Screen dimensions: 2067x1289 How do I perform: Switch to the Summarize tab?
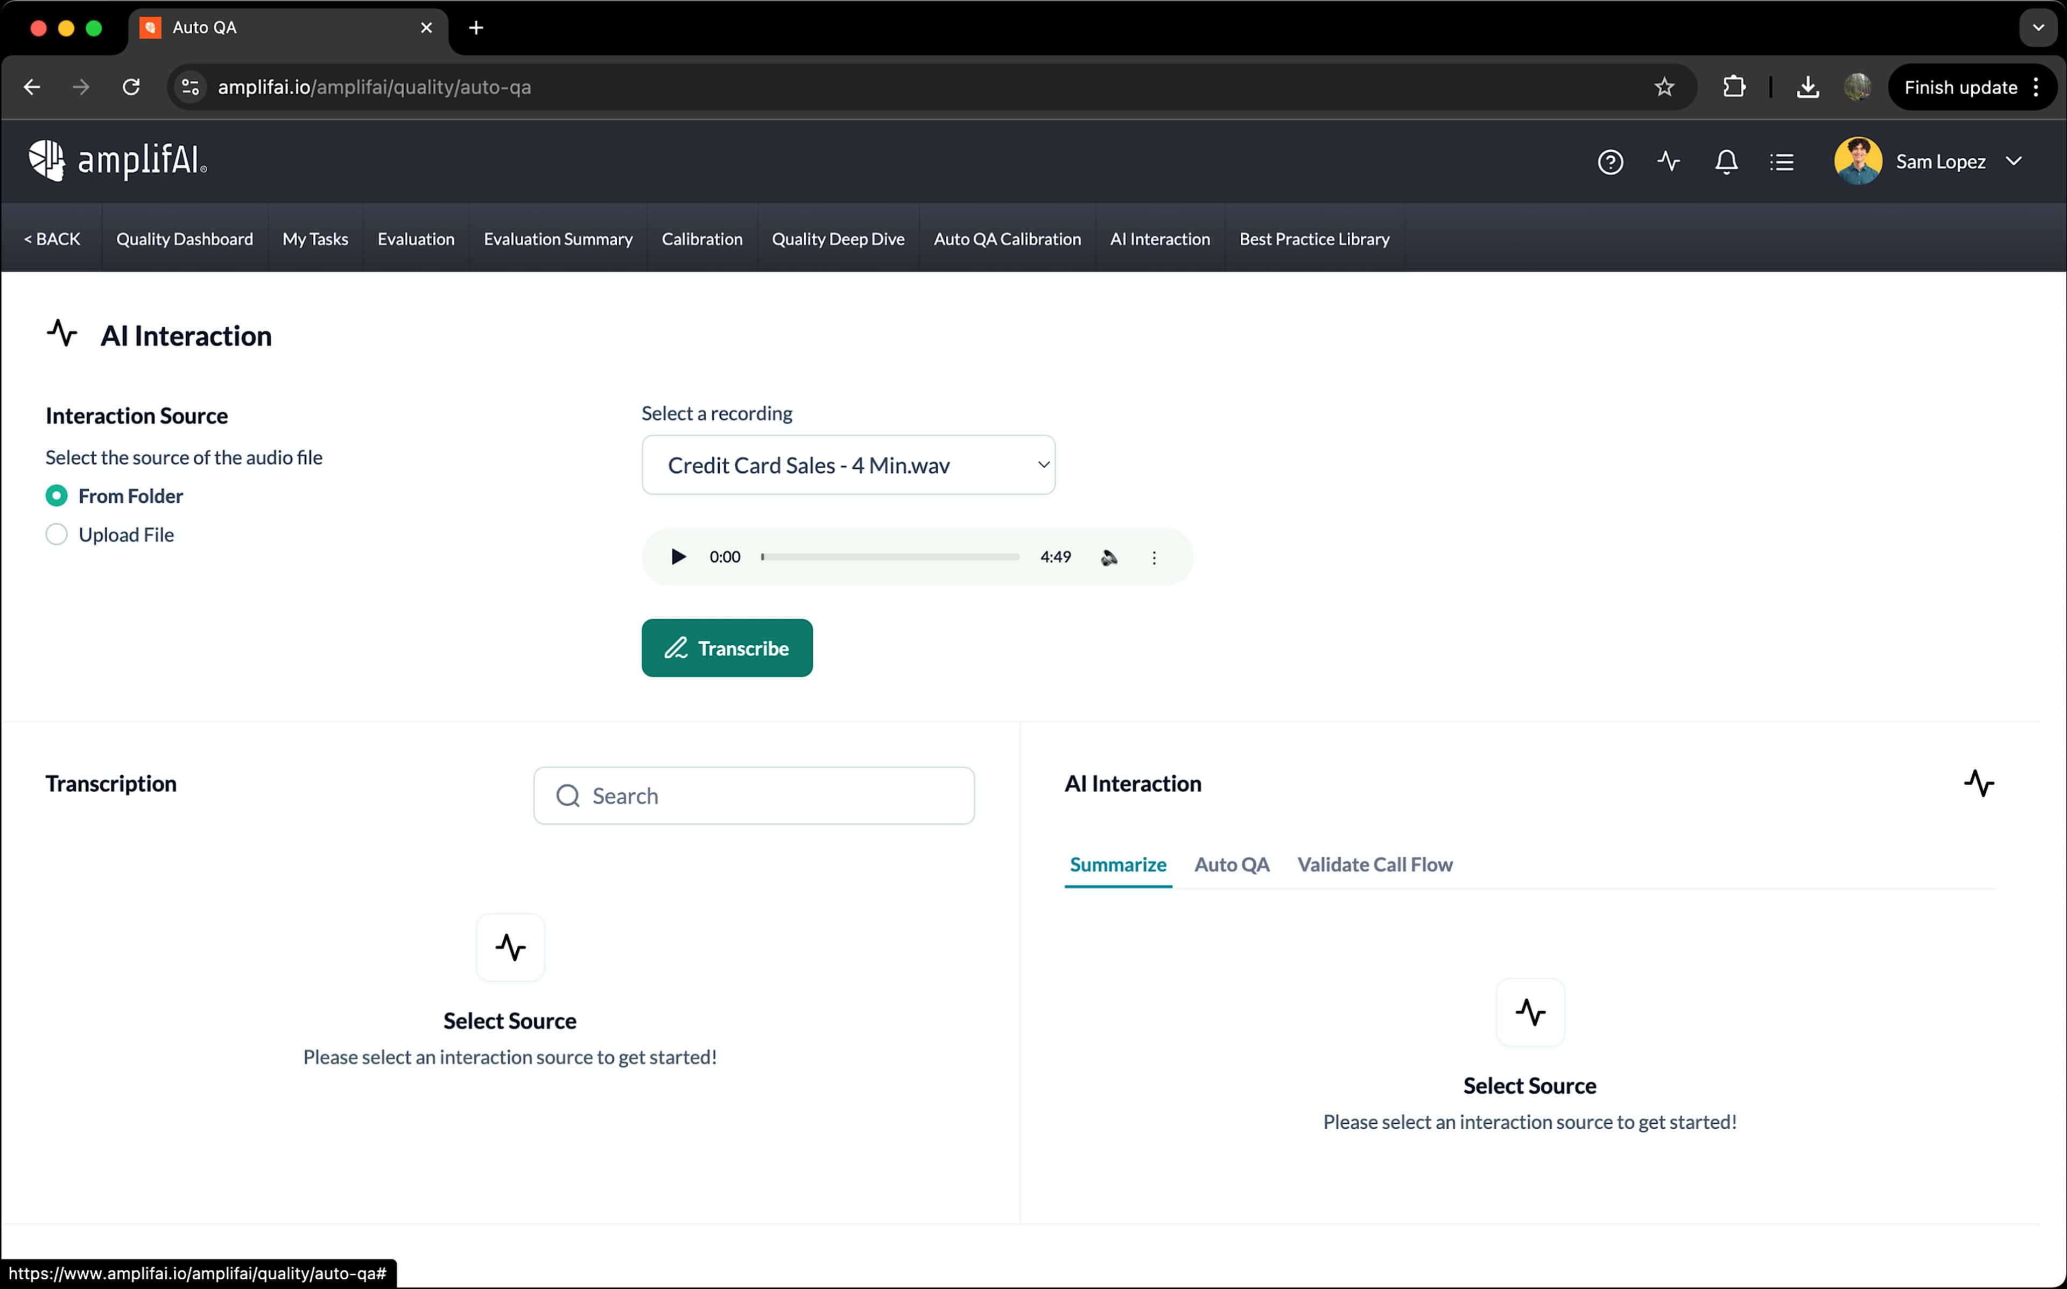pos(1119,864)
